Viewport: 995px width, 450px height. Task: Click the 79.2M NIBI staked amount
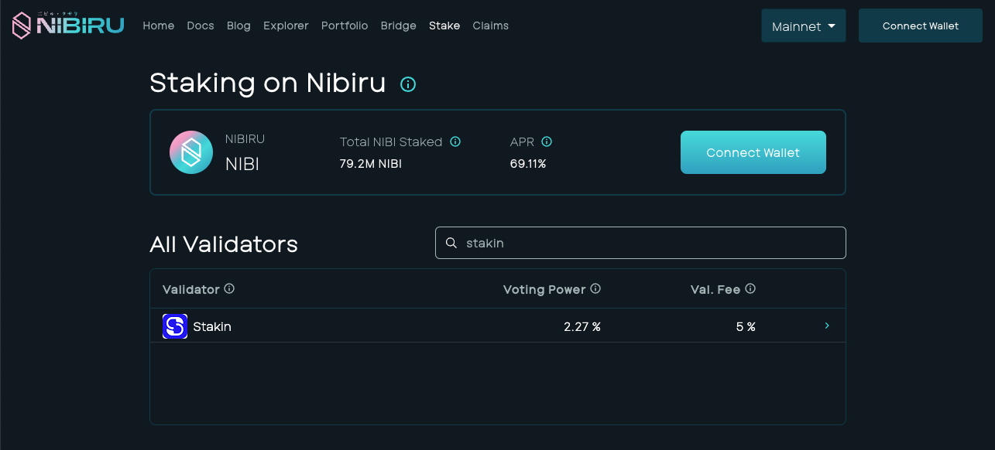pyautogui.click(x=371, y=164)
